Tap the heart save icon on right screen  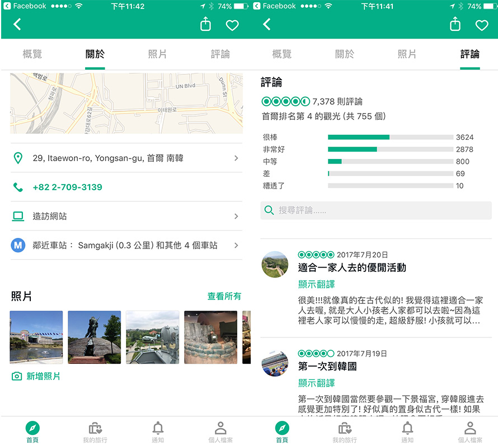(x=482, y=25)
